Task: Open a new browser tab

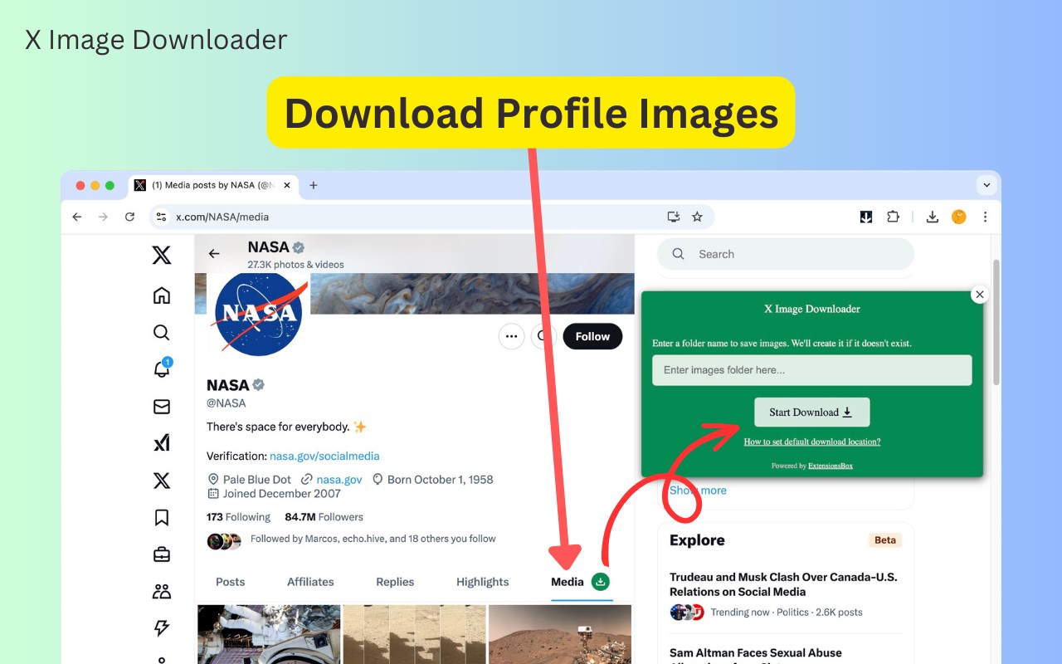Action: tap(313, 185)
